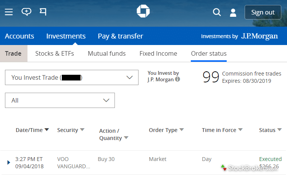Open the hamburger main menu
Screen dimensions: 287x177
[x=9, y=12]
